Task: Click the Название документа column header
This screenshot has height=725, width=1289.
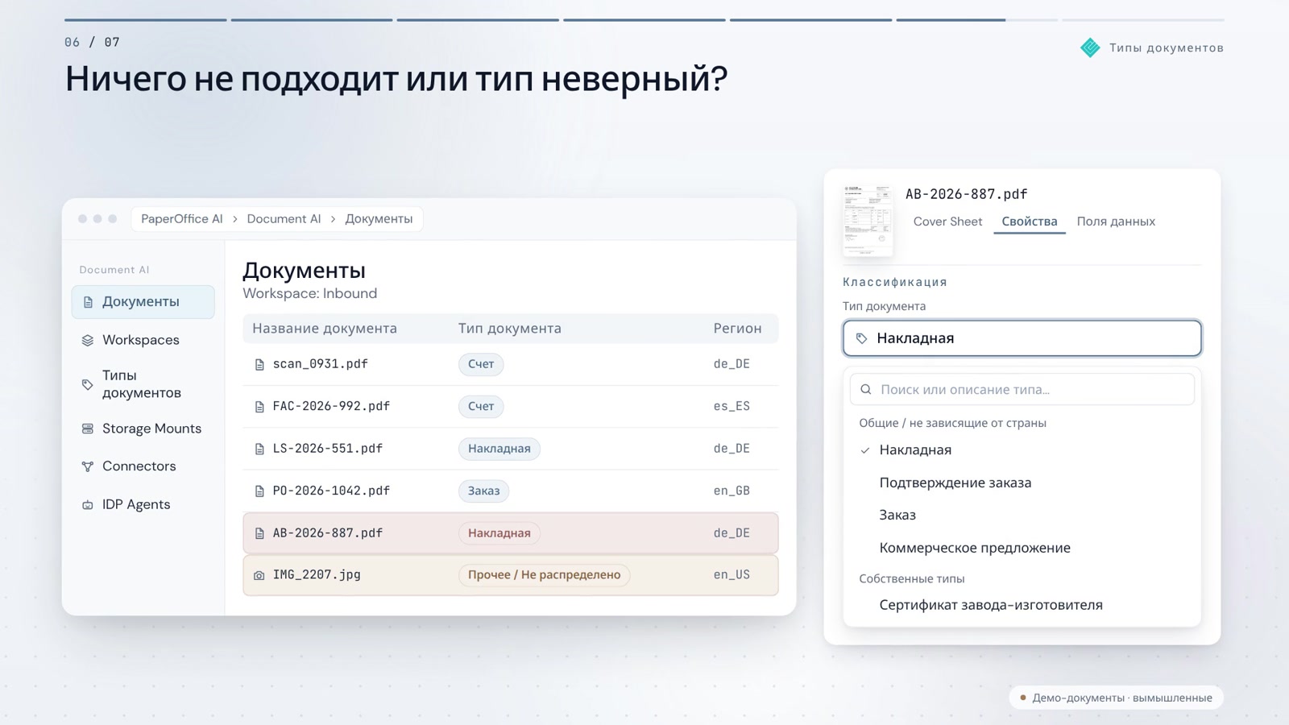Action: (x=325, y=329)
